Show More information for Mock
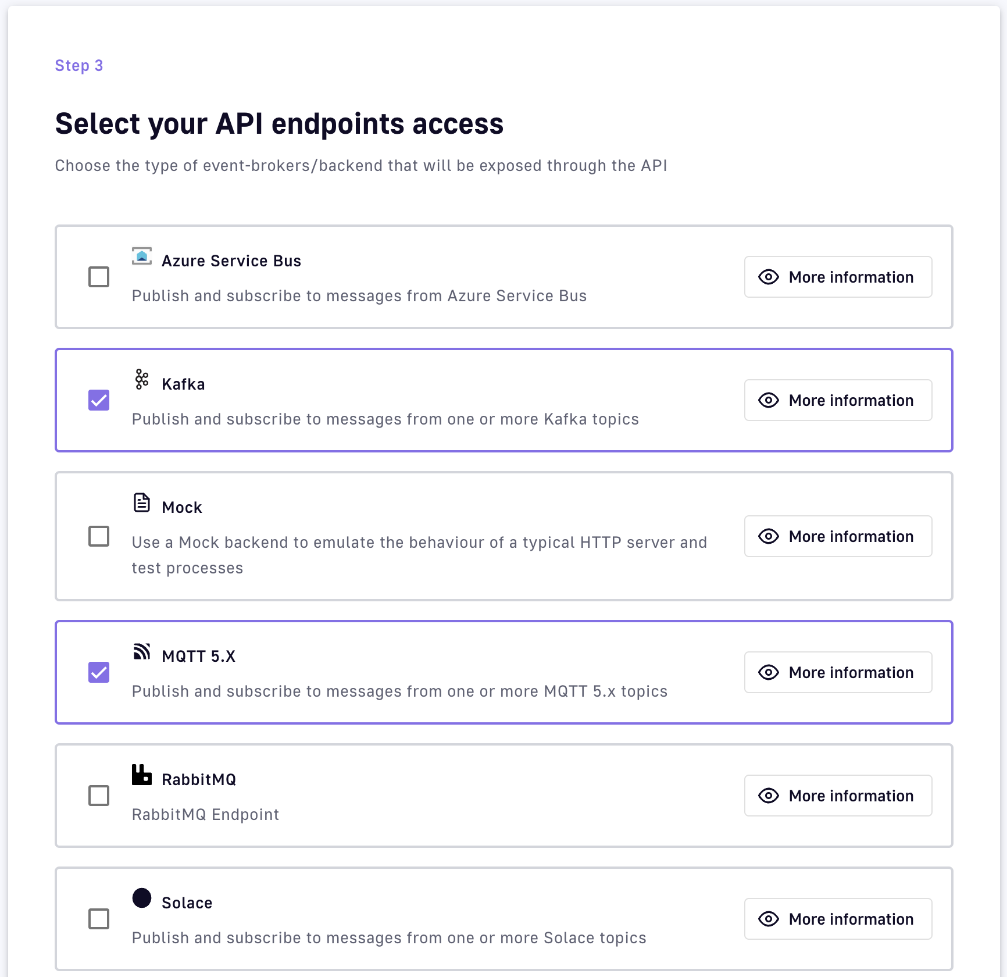The image size is (1007, 977). click(838, 536)
